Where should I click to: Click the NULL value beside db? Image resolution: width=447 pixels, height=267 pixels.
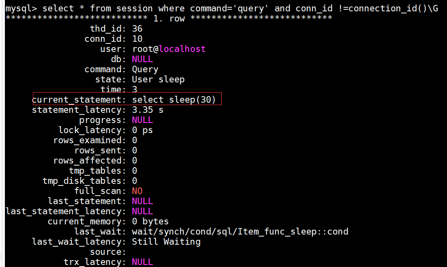(142, 59)
